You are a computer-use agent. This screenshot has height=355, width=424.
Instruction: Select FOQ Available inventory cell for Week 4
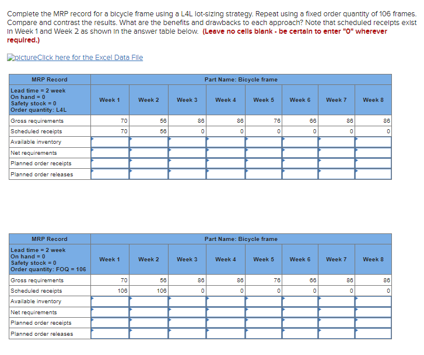pyautogui.click(x=226, y=301)
